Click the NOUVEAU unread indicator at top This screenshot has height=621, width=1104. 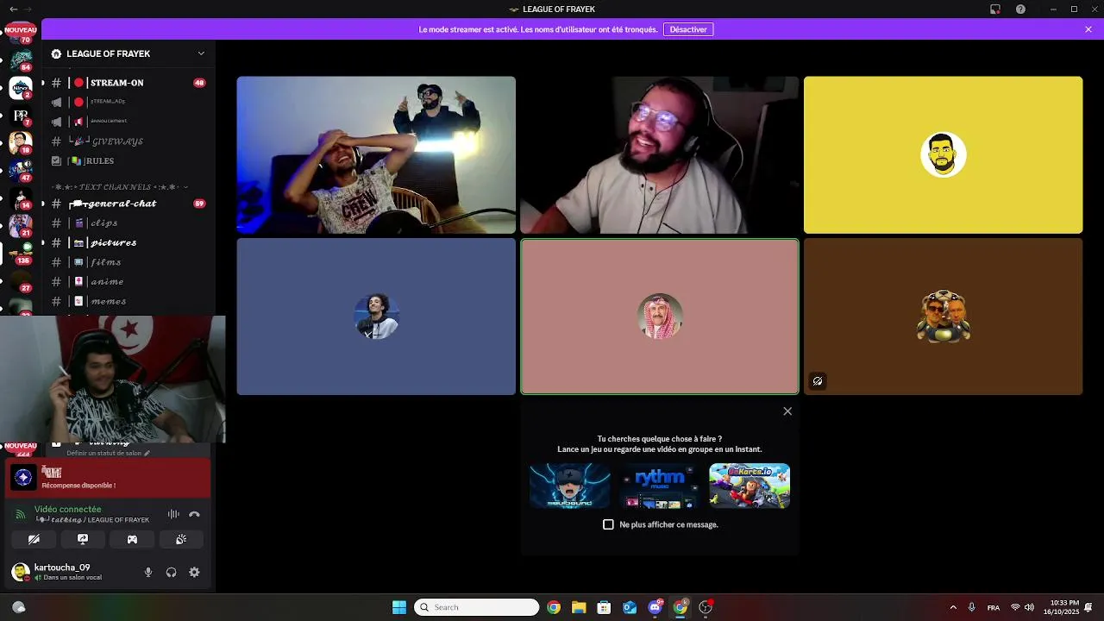pos(21,29)
